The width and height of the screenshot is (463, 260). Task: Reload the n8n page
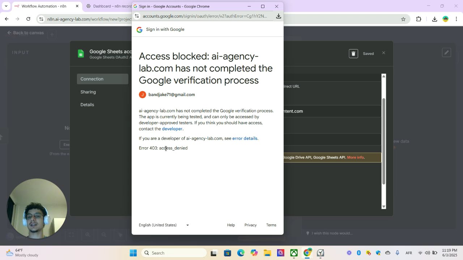coord(28,19)
